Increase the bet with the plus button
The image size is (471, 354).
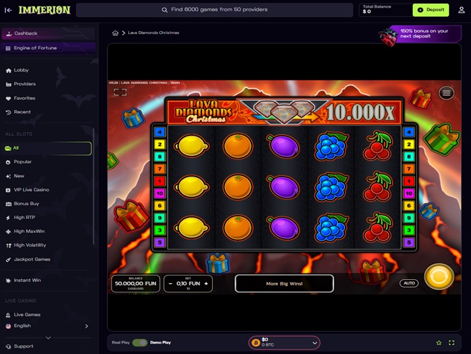206,283
